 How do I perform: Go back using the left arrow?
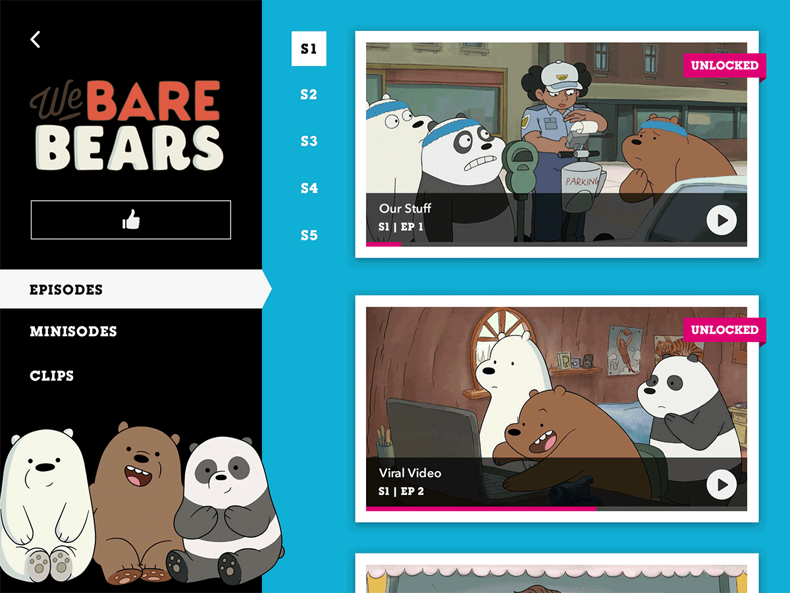tap(36, 40)
